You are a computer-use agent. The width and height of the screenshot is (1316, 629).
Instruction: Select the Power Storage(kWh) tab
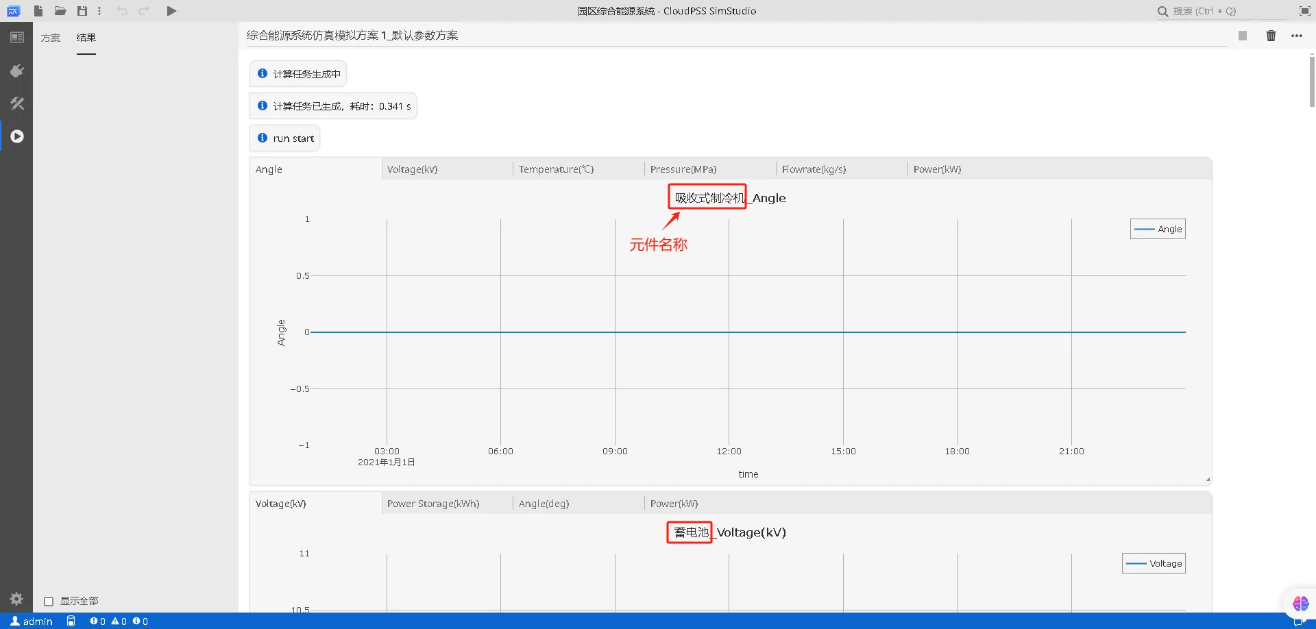pos(447,504)
